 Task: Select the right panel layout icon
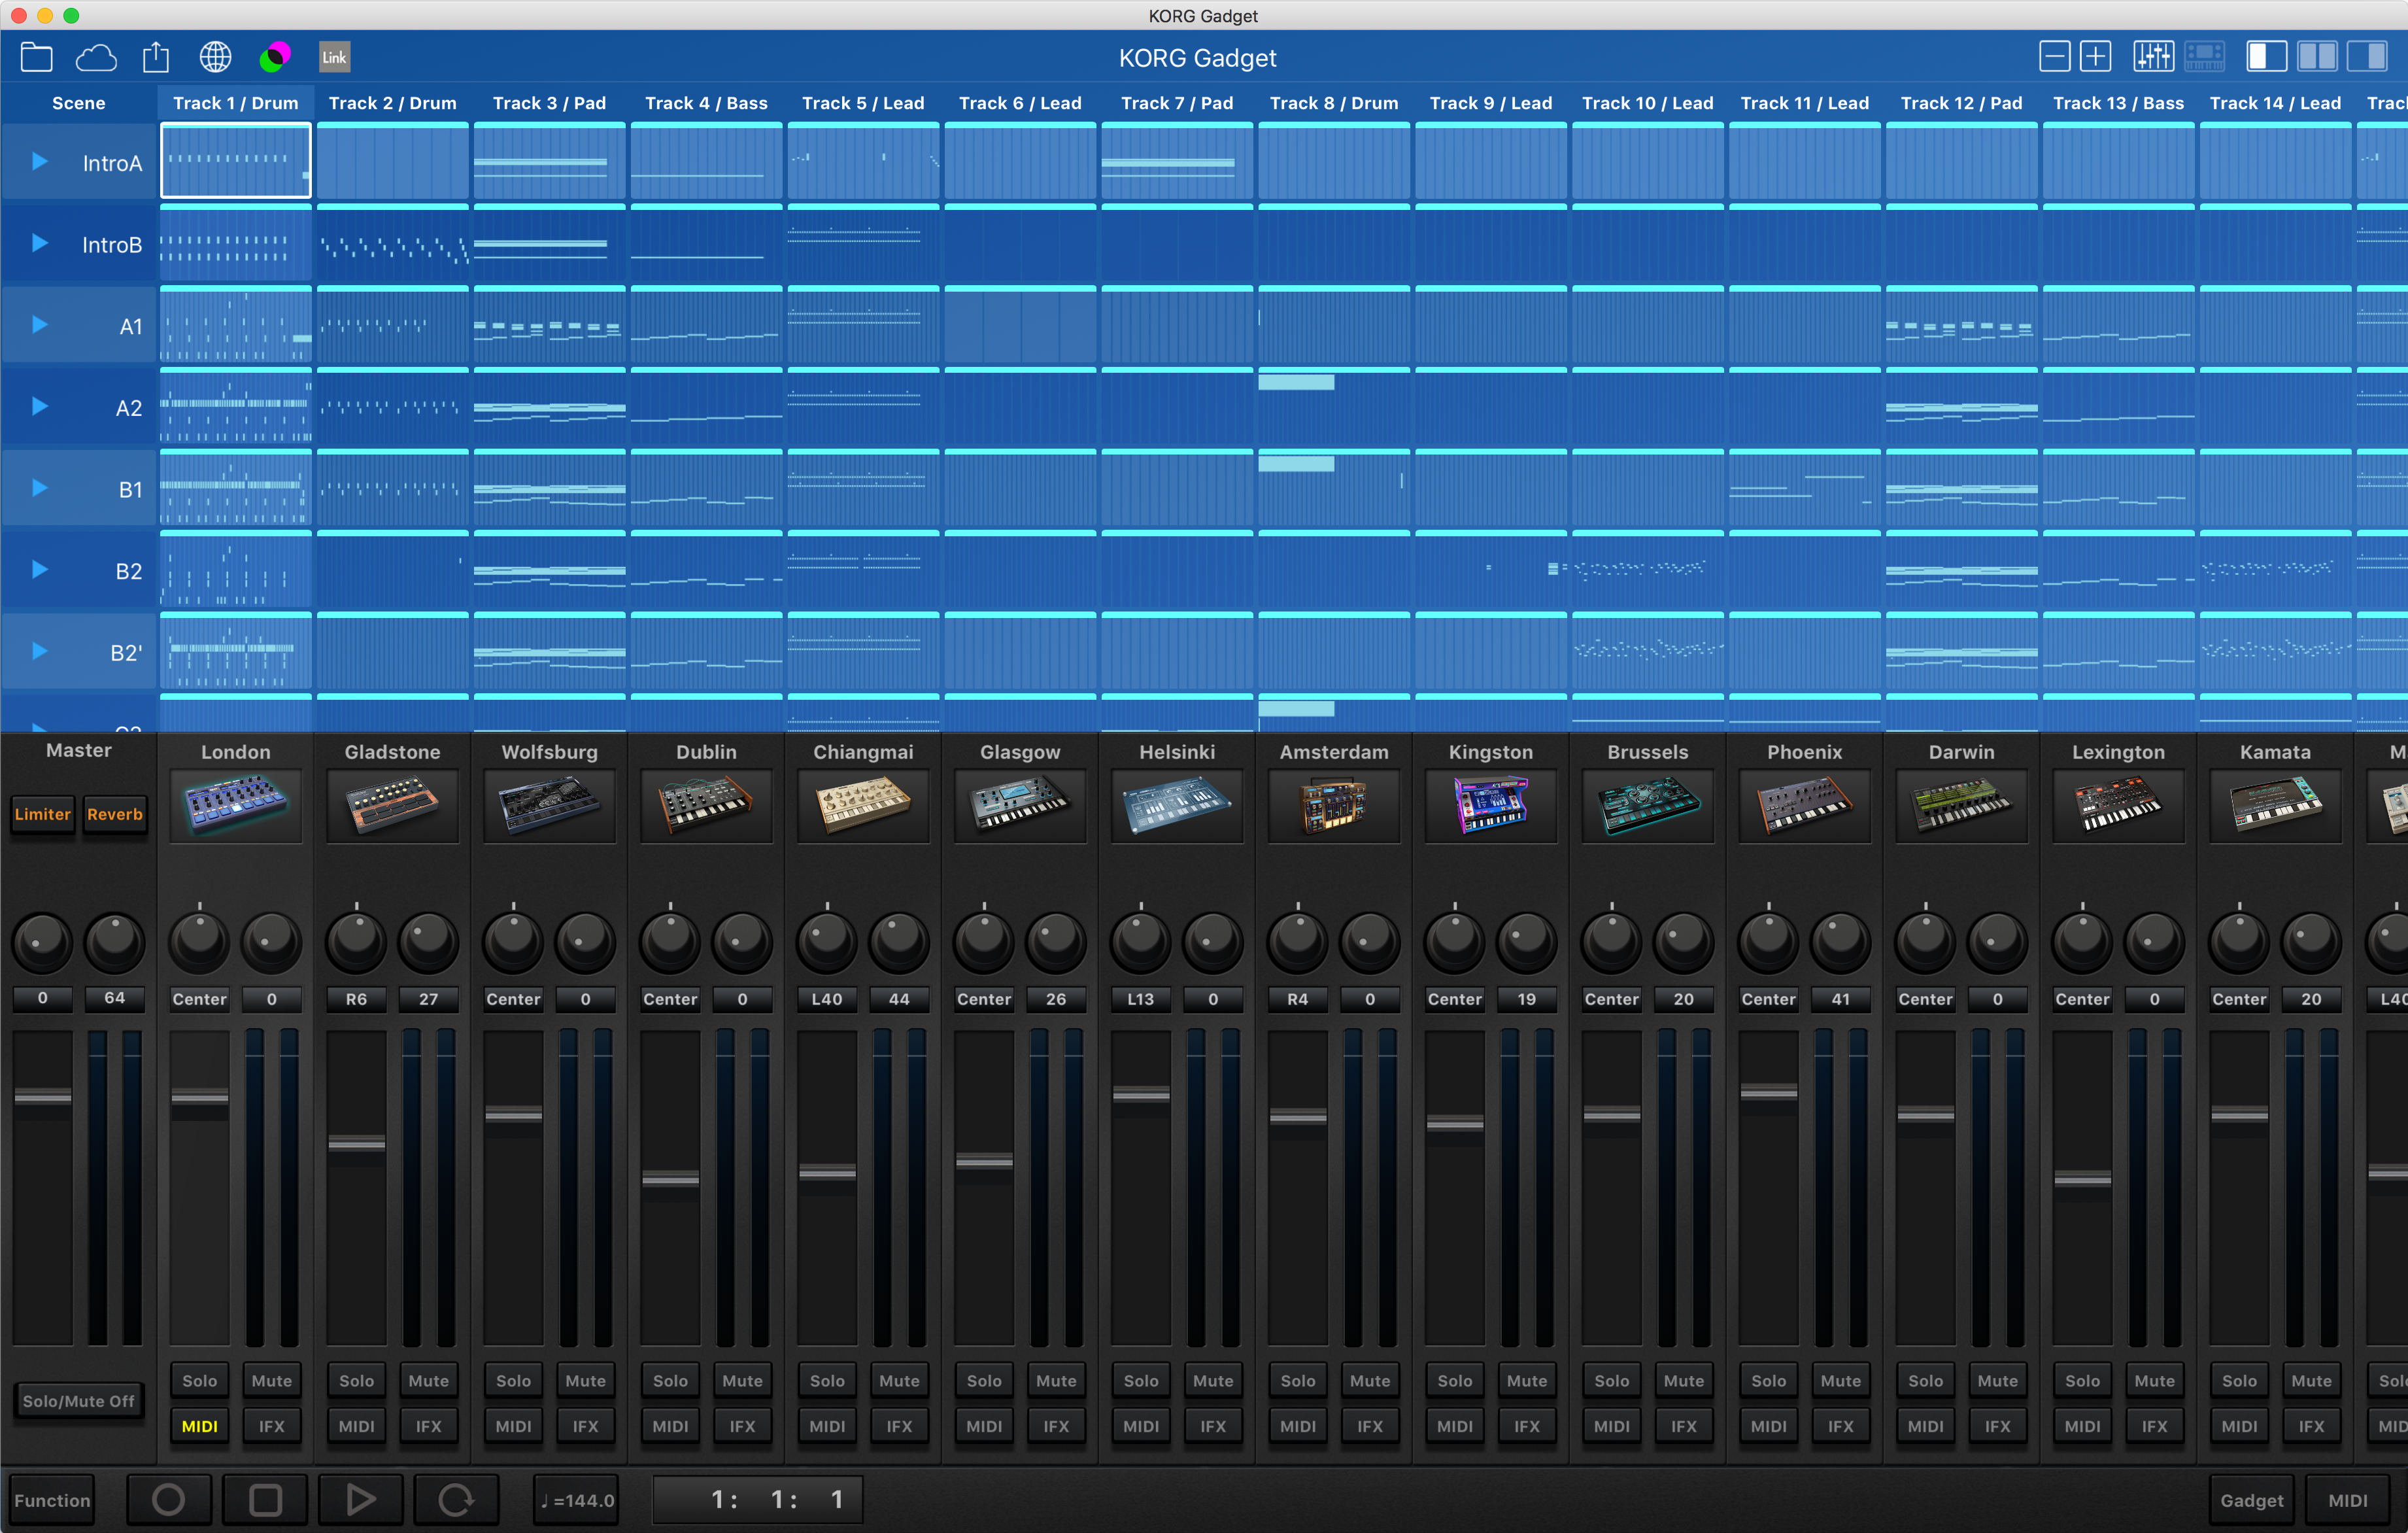[x=2367, y=56]
